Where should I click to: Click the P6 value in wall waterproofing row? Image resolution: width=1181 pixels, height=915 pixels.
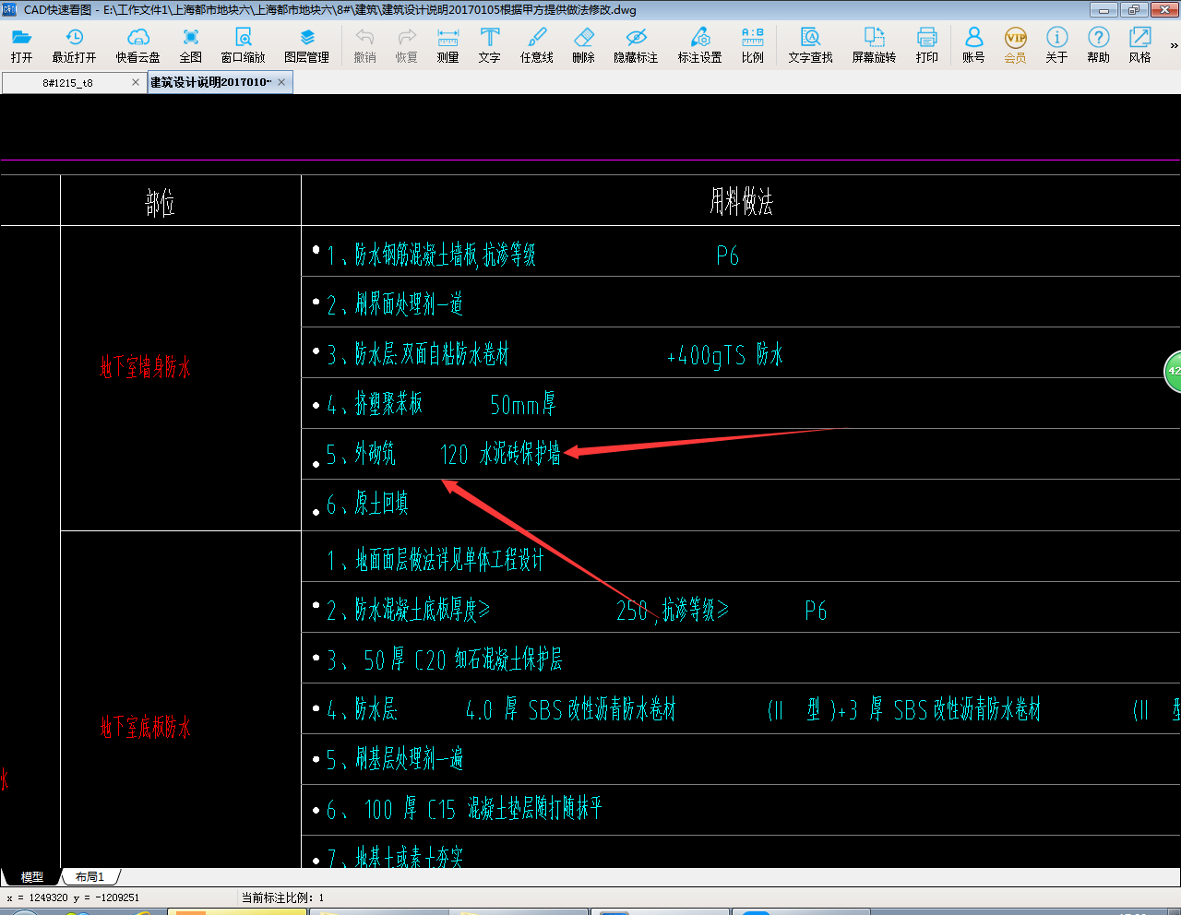pos(727,256)
